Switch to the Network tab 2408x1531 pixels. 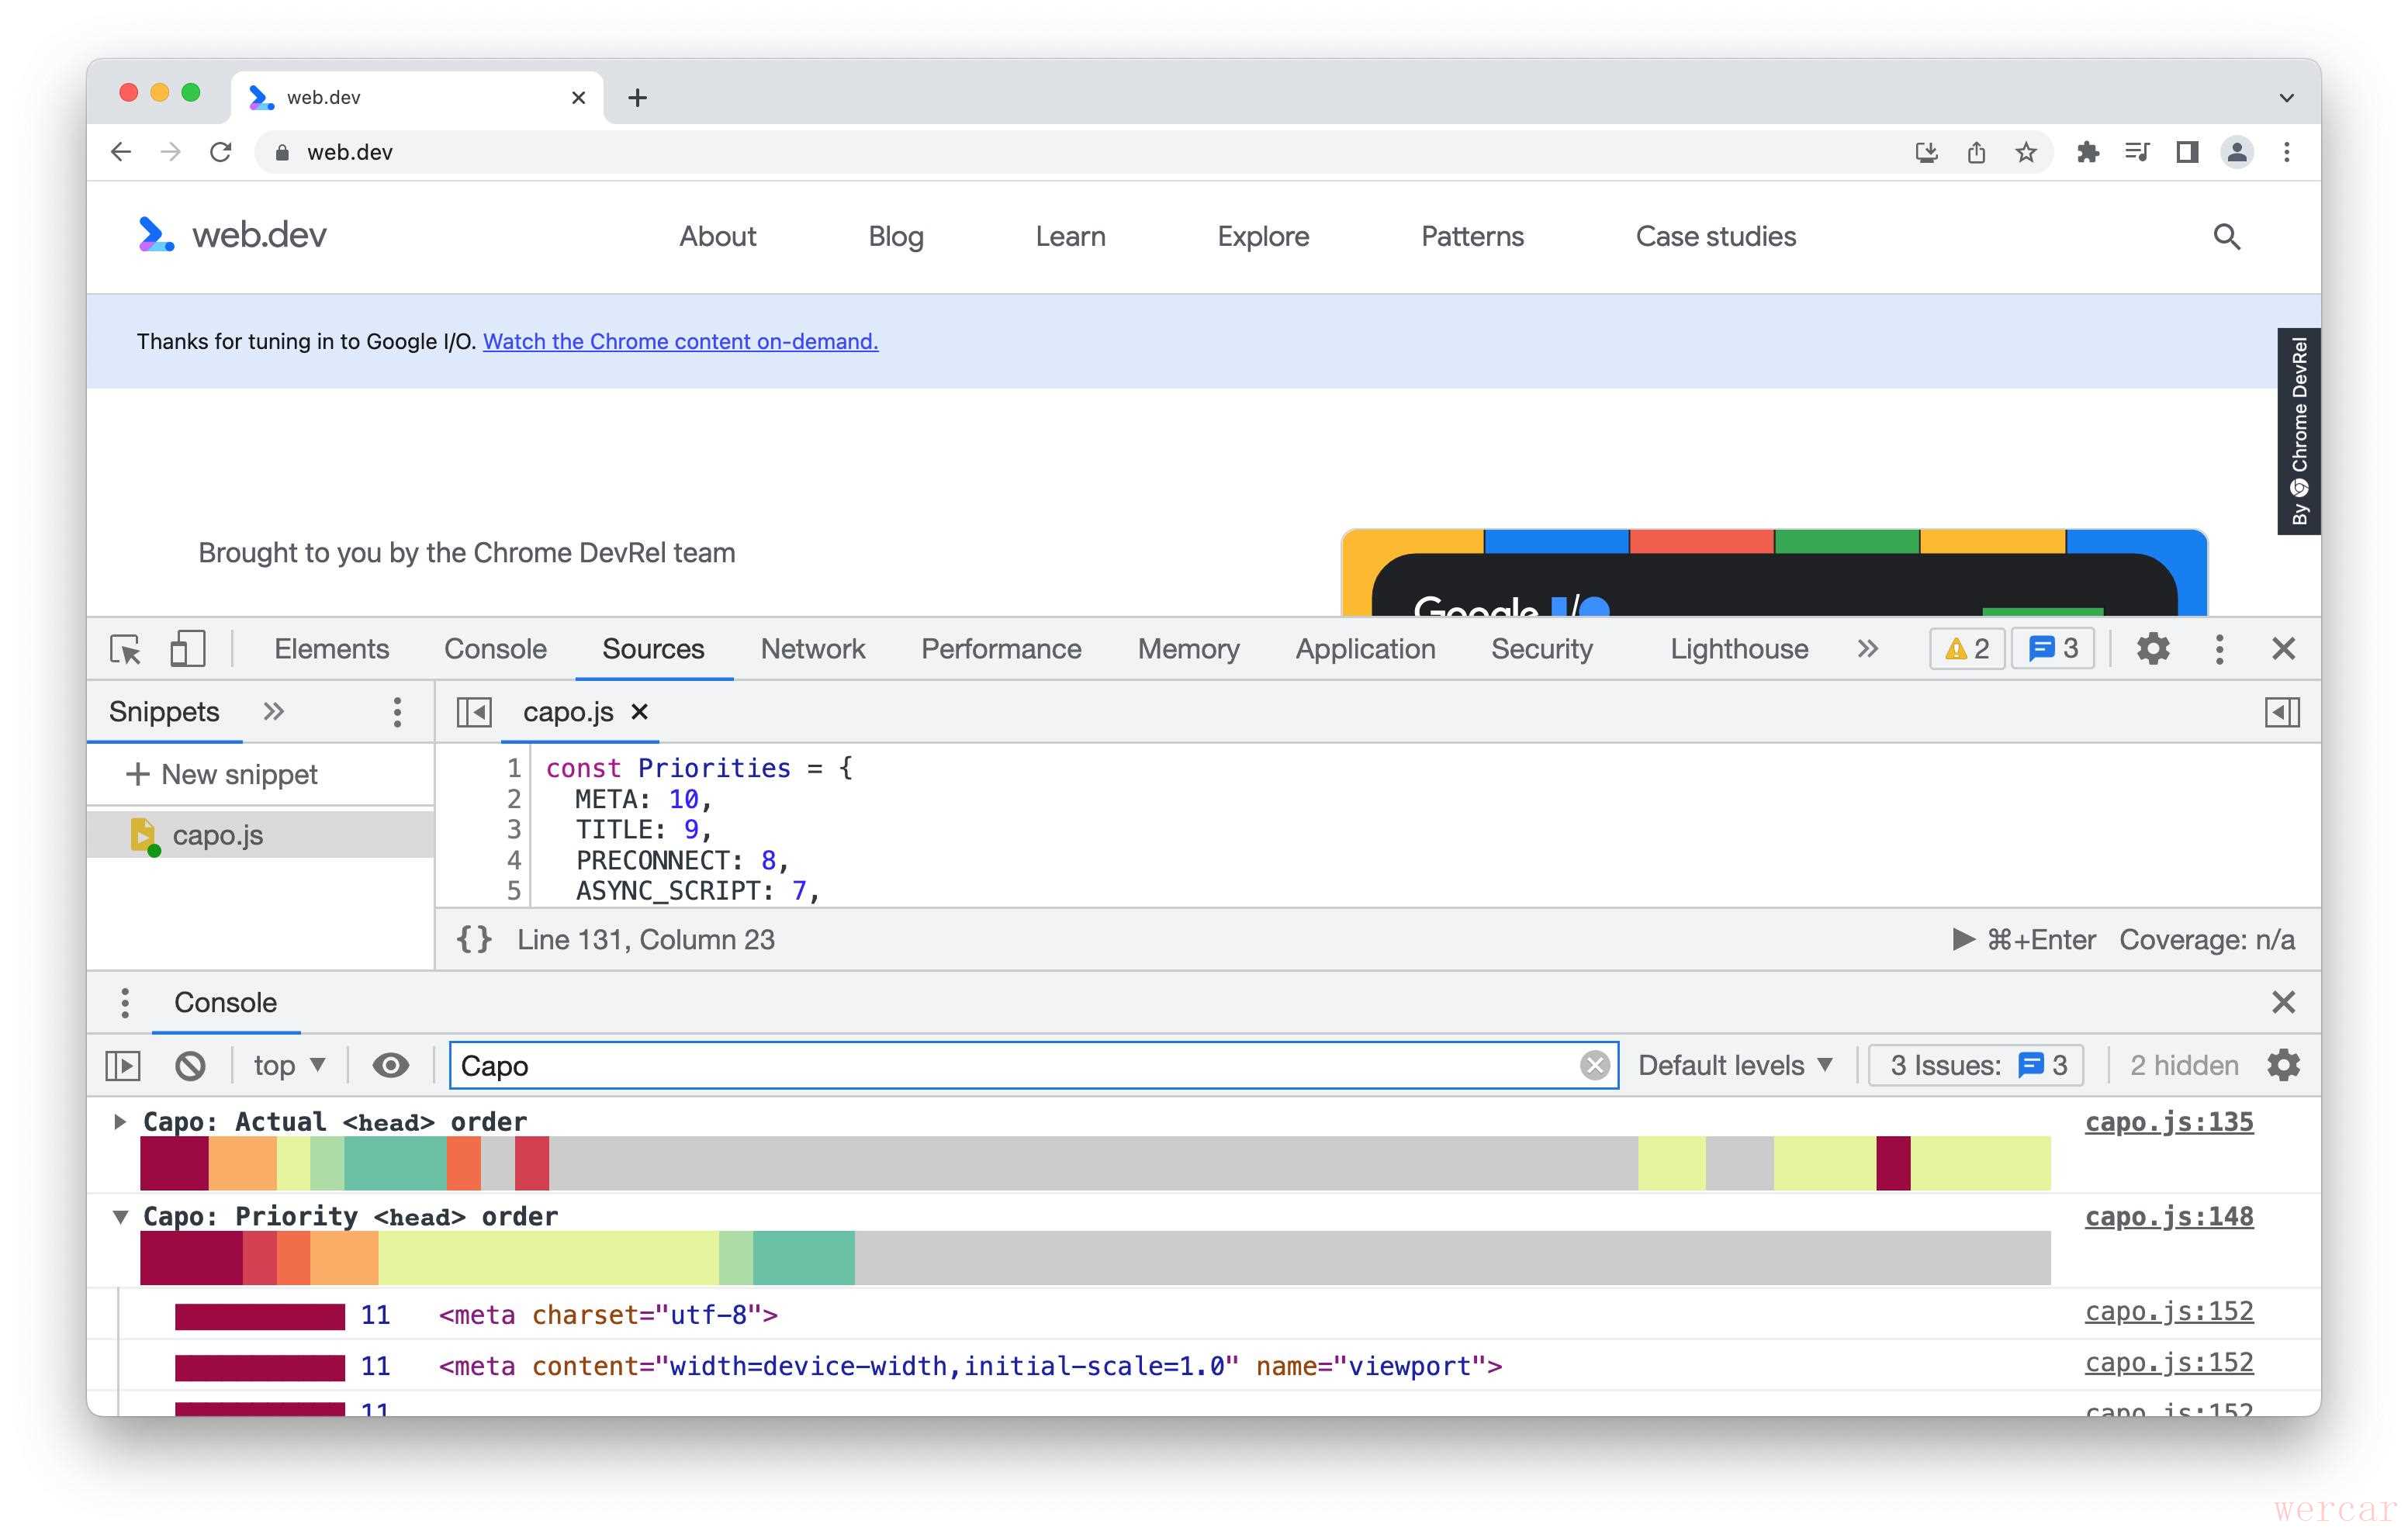coord(812,649)
